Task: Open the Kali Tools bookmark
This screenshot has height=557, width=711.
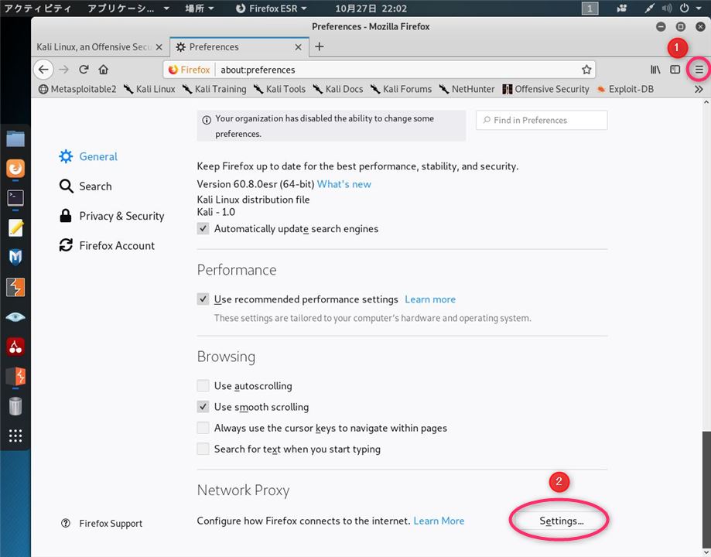Action: point(279,90)
